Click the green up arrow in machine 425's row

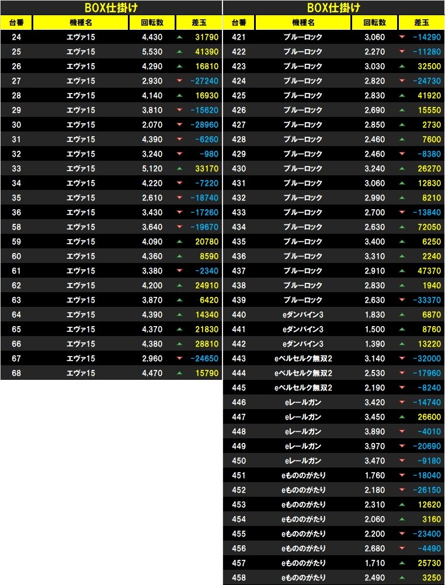click(402, 95)
